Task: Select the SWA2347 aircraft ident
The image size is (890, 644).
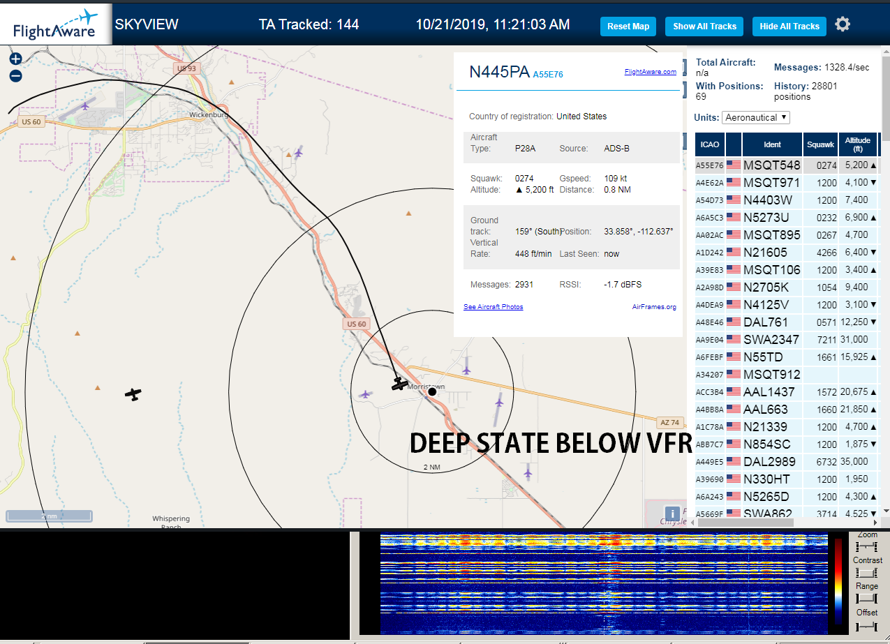Action: [x=771, y=340]
